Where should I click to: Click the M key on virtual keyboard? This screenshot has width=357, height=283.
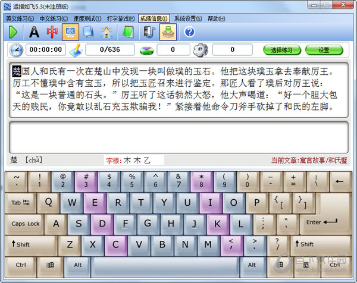point(208,245)
